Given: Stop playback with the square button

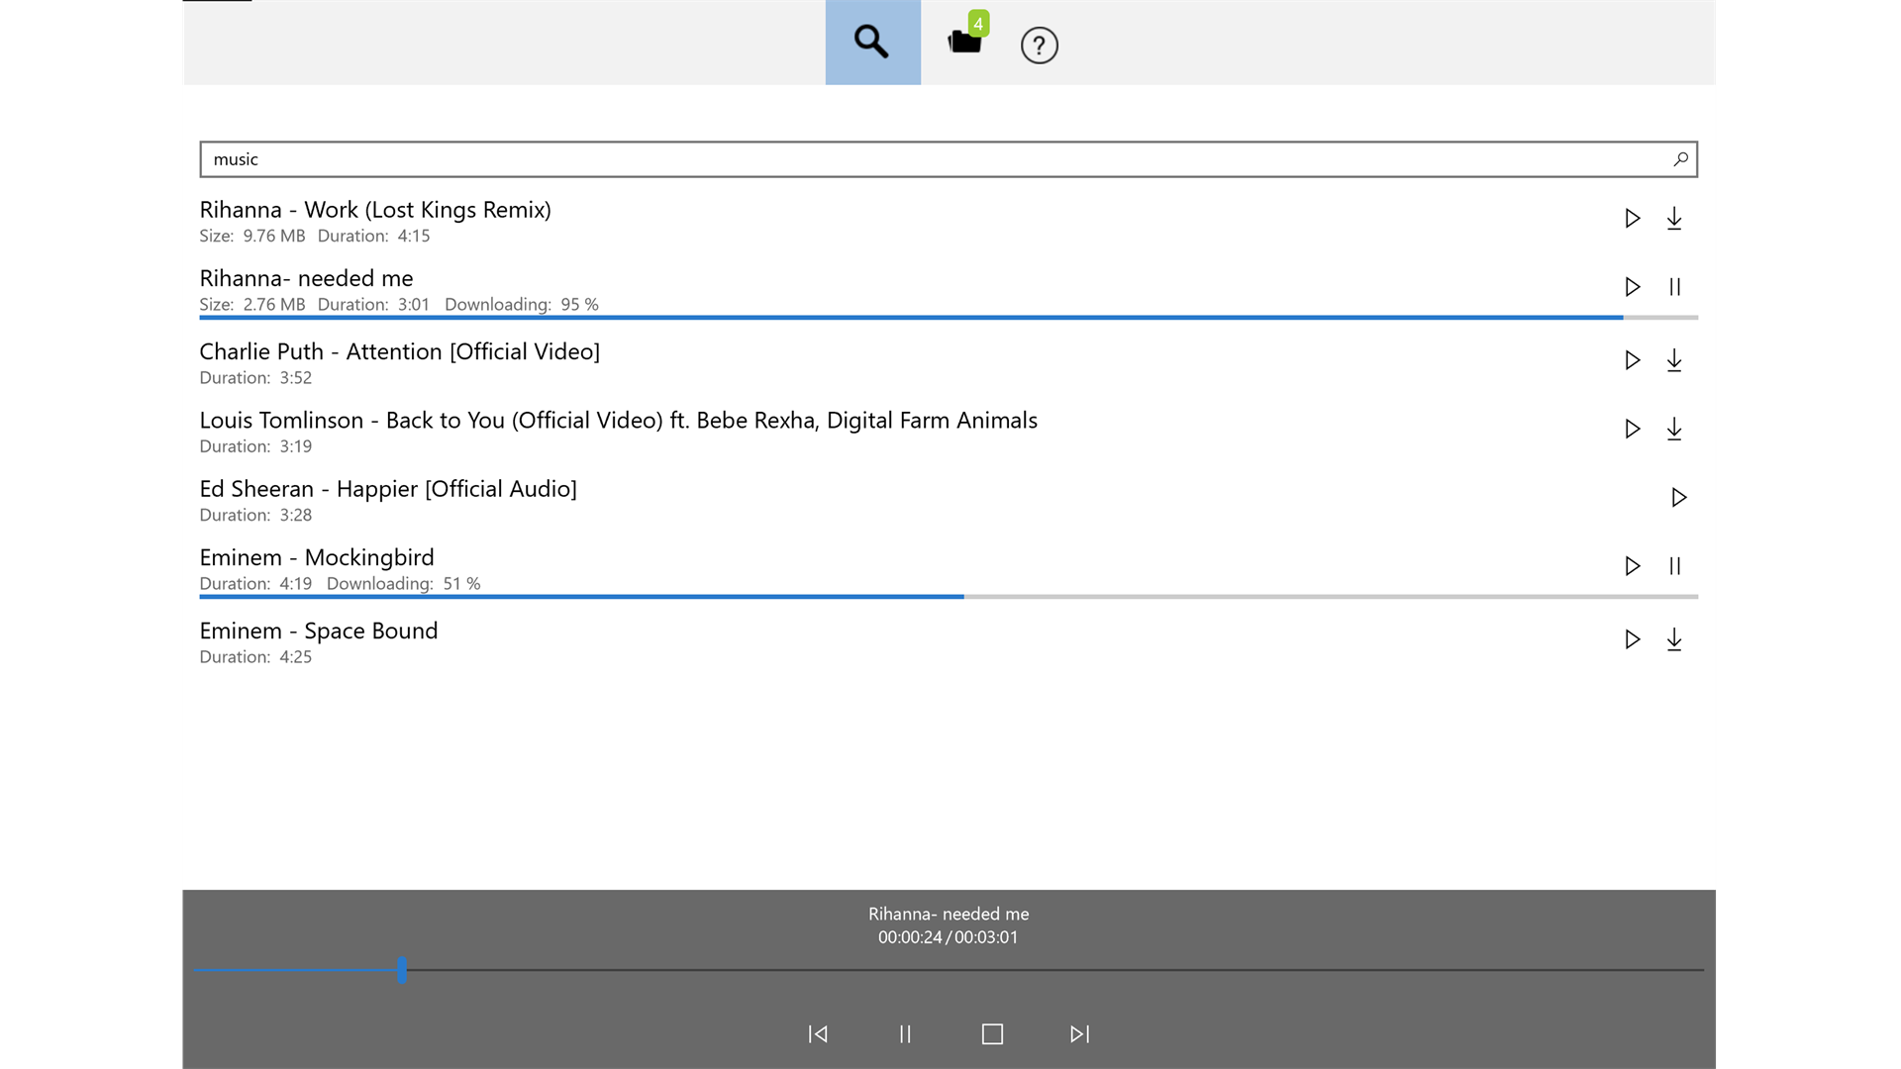Looking at the screenshot, I should coord(992,1034).
